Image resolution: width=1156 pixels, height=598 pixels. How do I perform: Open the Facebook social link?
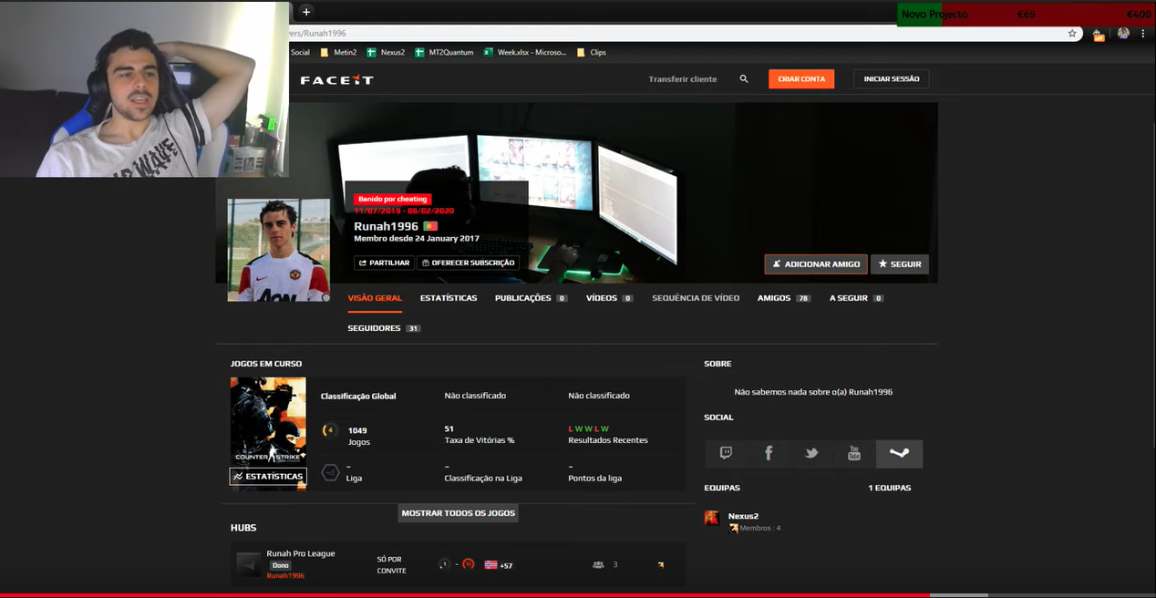coord(769,453)
